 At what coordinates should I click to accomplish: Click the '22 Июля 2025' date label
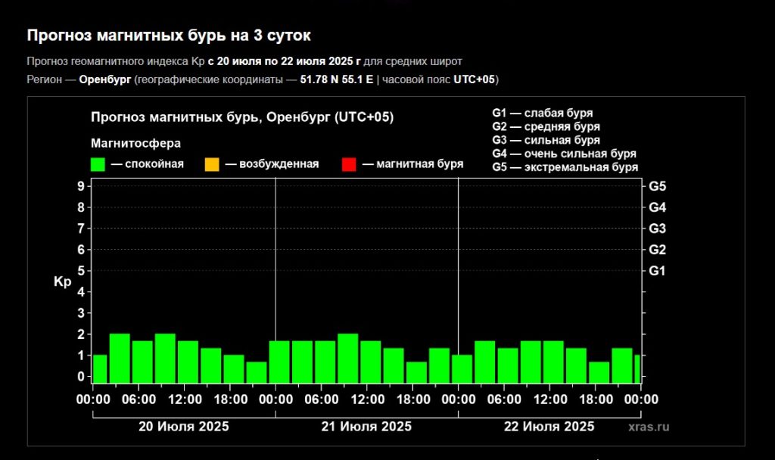(x=549, y=427)
